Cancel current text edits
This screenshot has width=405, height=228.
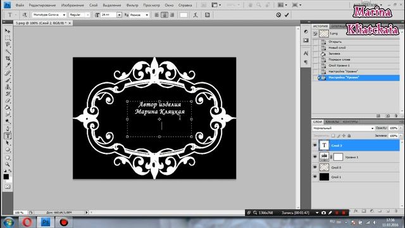click(278, 15)
